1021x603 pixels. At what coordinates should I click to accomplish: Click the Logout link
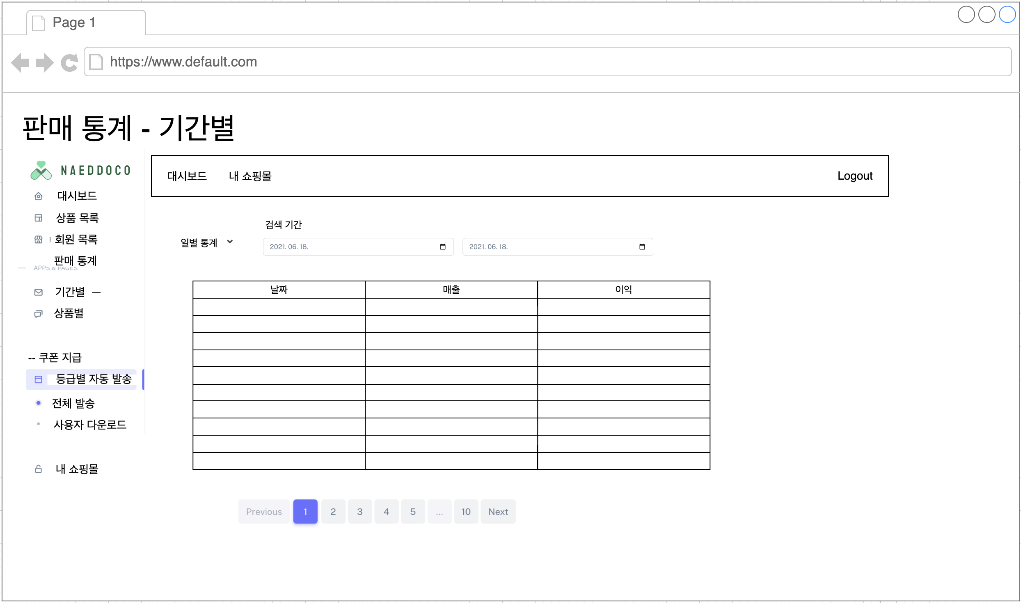[854, 176]
